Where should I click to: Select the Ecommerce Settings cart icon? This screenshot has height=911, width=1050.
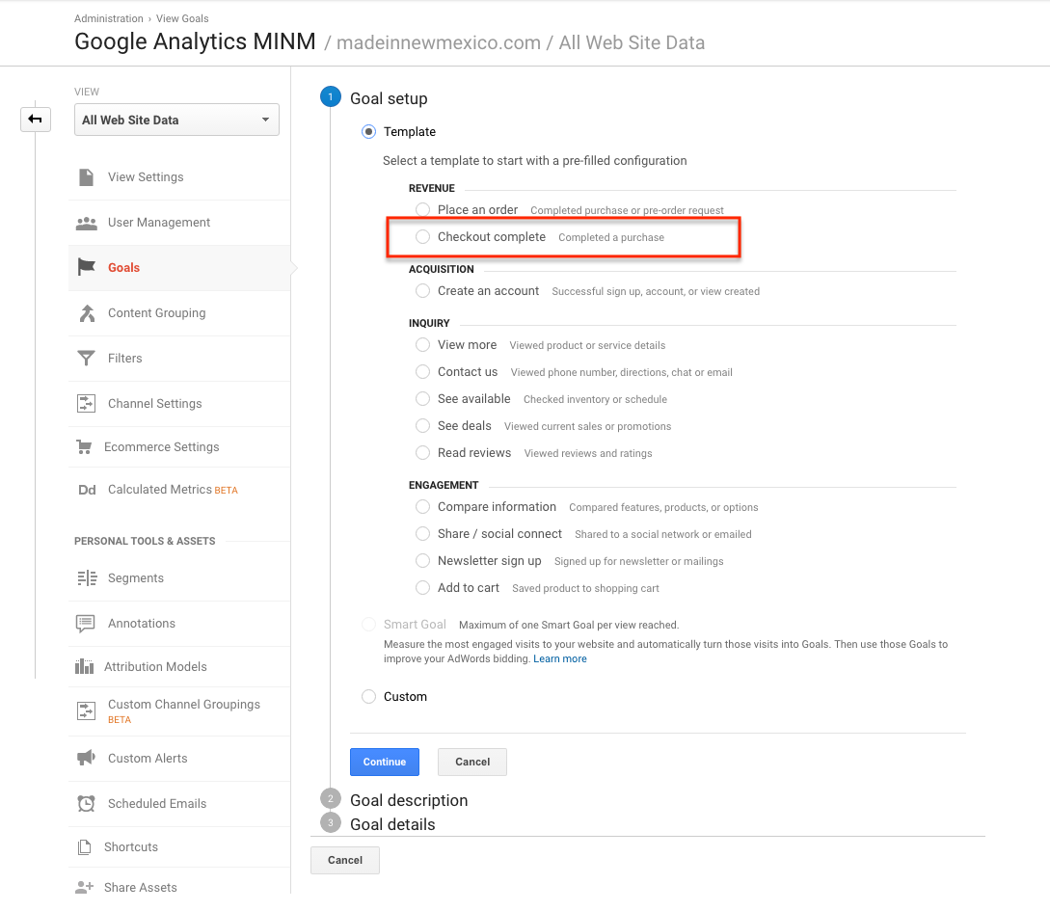click(x=87, y=447)
